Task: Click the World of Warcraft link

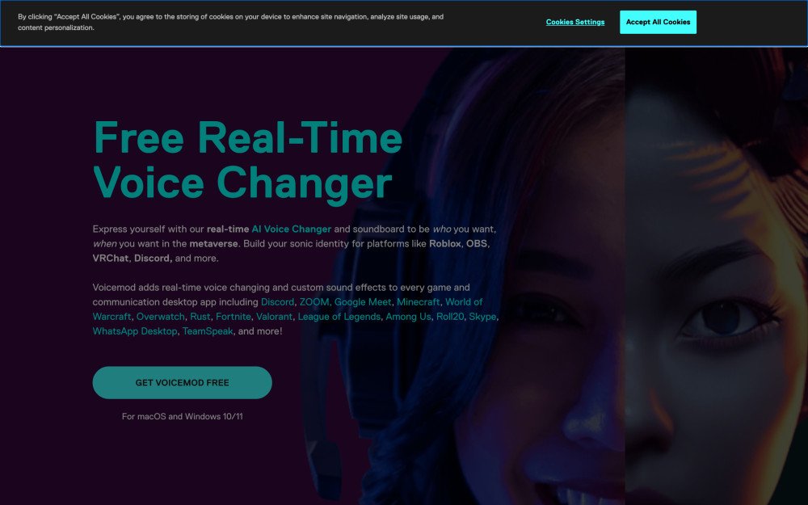Action: [464, 302]
